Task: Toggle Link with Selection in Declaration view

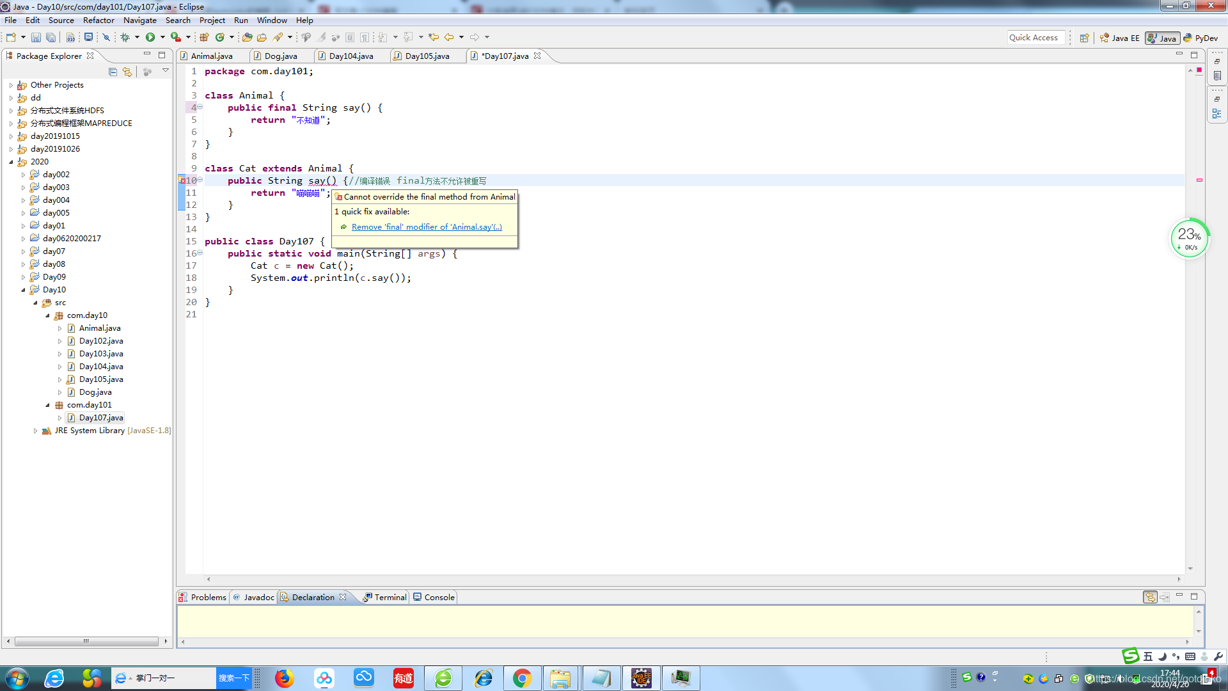Action: point(1150,597)
